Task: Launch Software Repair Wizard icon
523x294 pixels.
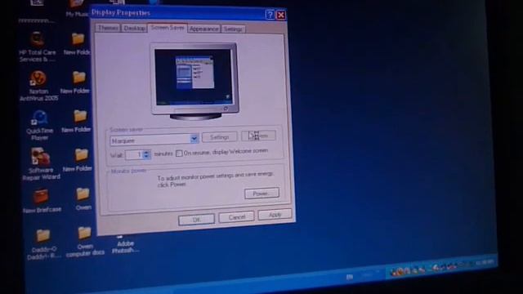Action: tap(41, 164)
